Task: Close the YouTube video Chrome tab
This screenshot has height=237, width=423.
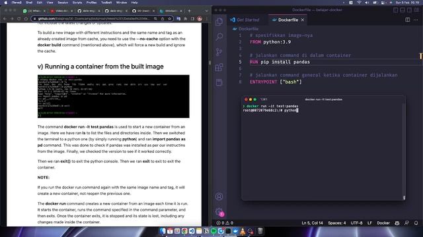Action: point(72,11)
